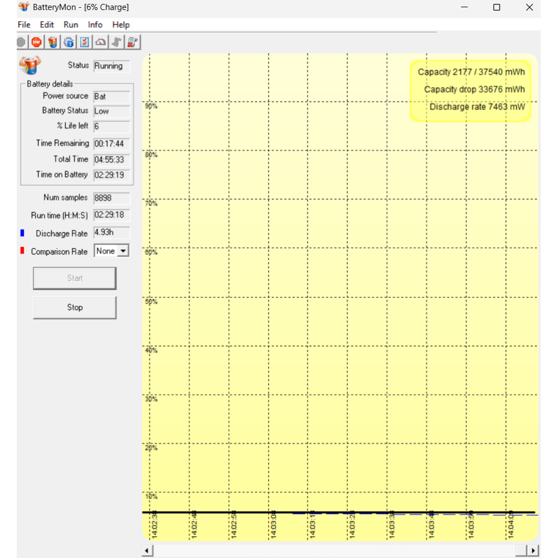Image resolution: width=558 pixels, height=558 pixels.
Task: Click the speedometer gauge toolbar icon
Action: (101, 42)
